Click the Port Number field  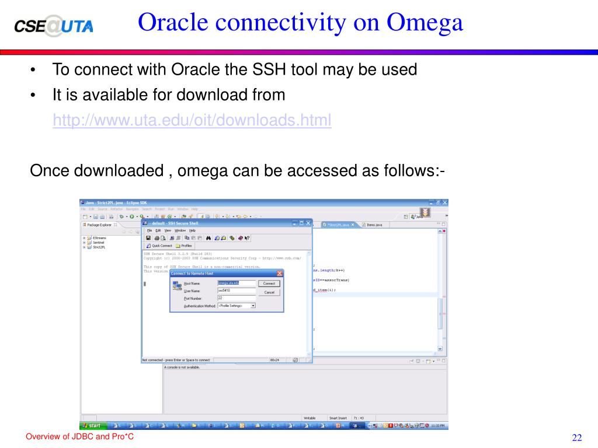(237, 298)
